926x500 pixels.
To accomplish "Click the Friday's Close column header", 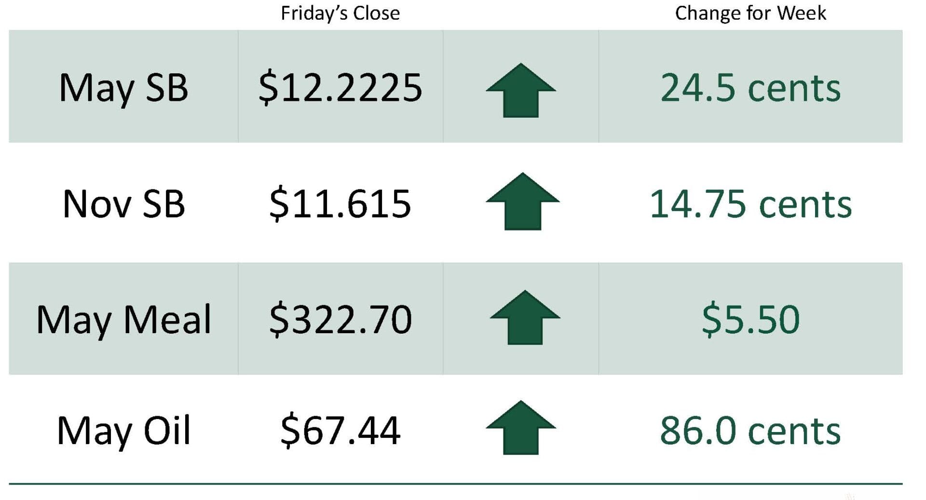I will point(340,13).
